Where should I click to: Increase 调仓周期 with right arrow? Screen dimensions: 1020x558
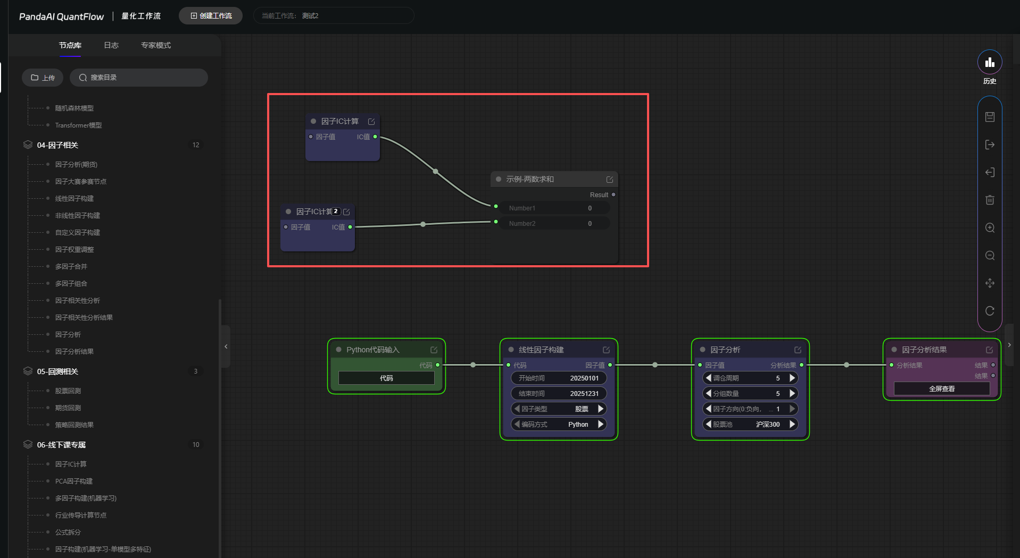point(792,378)
